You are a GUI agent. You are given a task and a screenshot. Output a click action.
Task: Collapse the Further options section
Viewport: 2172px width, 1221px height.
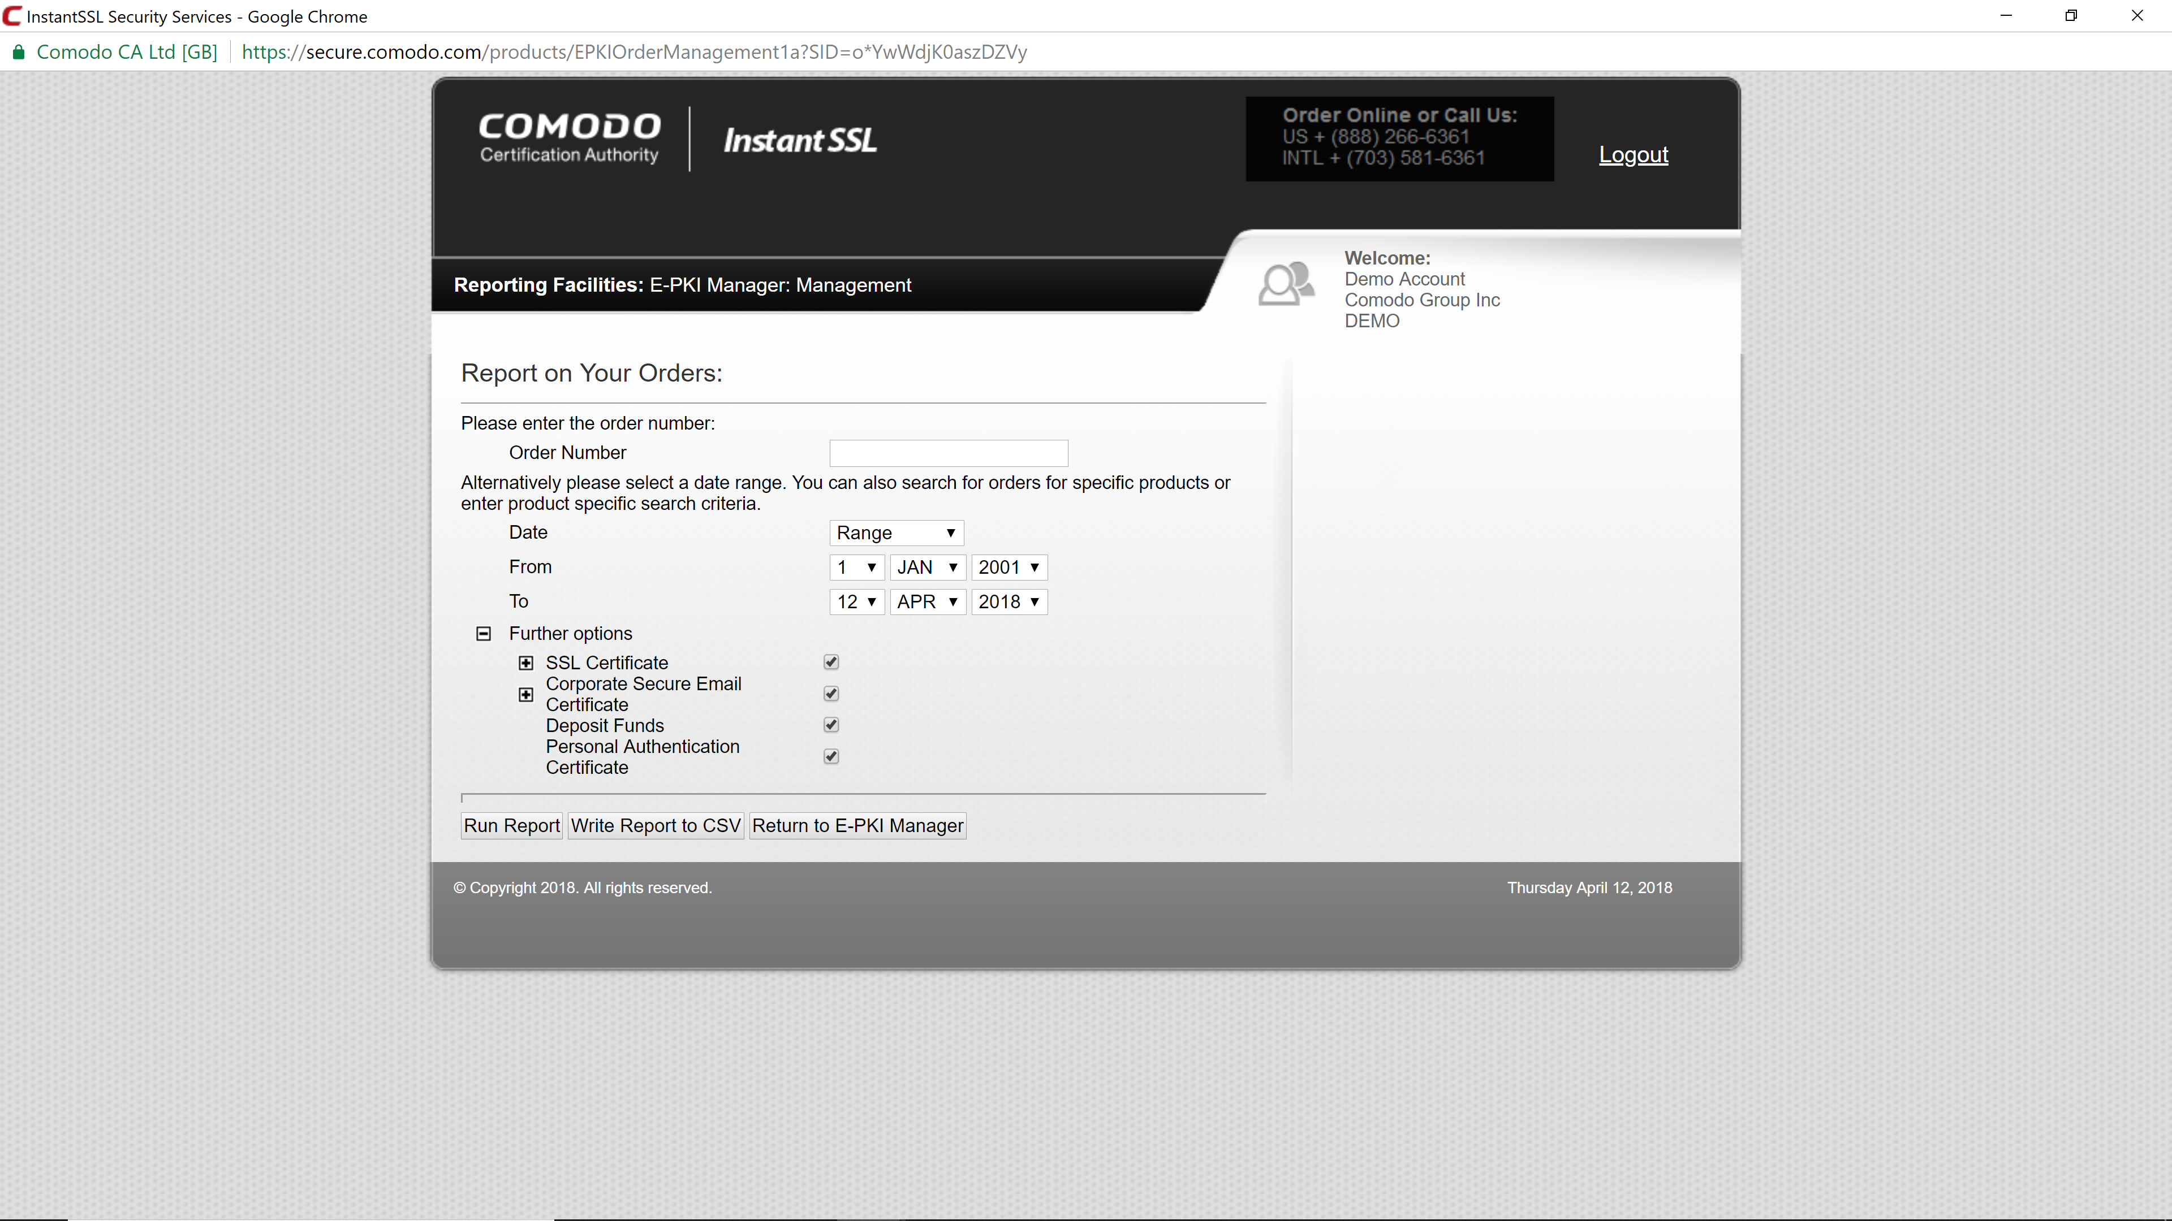[x=483, y=634]
